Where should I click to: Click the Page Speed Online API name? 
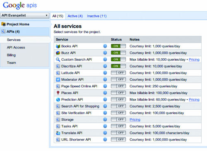point(79,86)
